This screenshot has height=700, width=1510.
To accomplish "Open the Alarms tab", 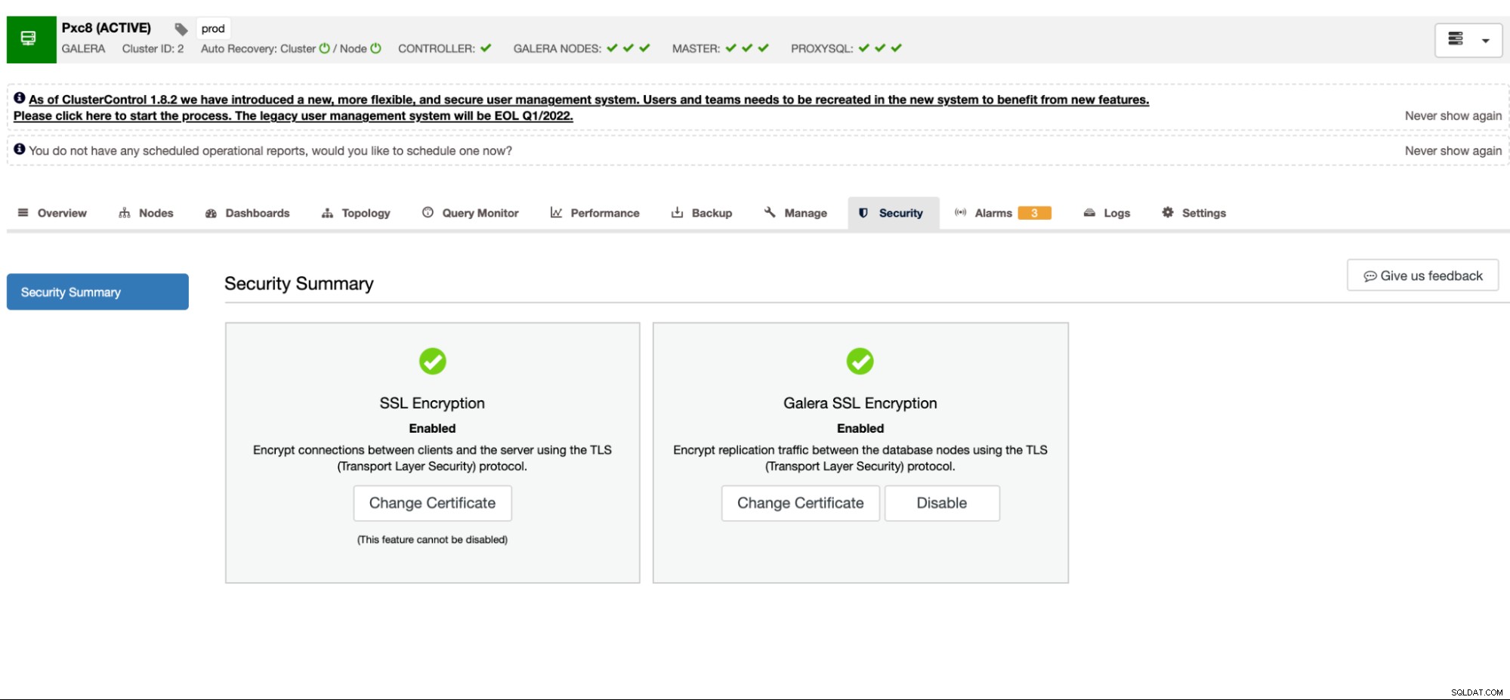I will [993, 213].
